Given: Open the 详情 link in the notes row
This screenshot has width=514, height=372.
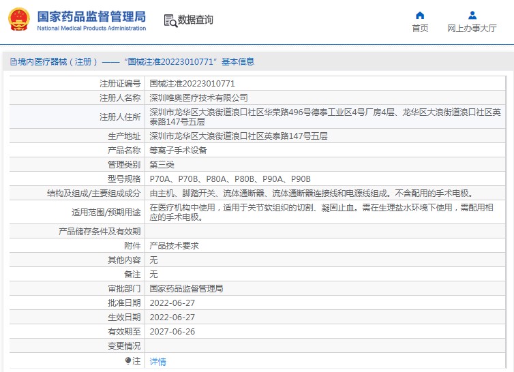Looking at the screenshot, I should tap(157, 361).
